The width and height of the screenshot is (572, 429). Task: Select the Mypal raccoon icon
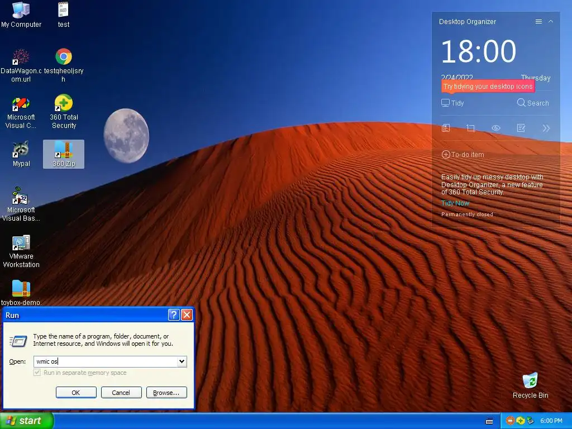click(x=21, y=154)
